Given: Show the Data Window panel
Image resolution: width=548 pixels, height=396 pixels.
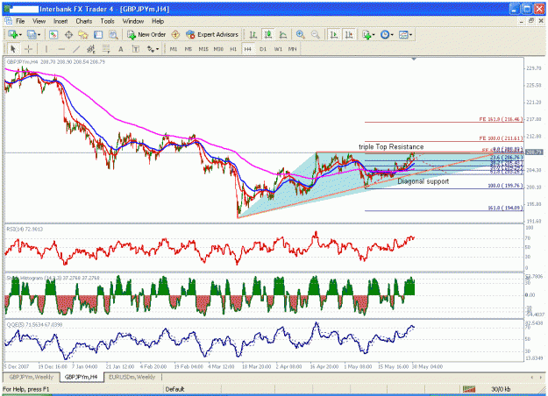Looking at the screenshot, I should click(68, 34).
